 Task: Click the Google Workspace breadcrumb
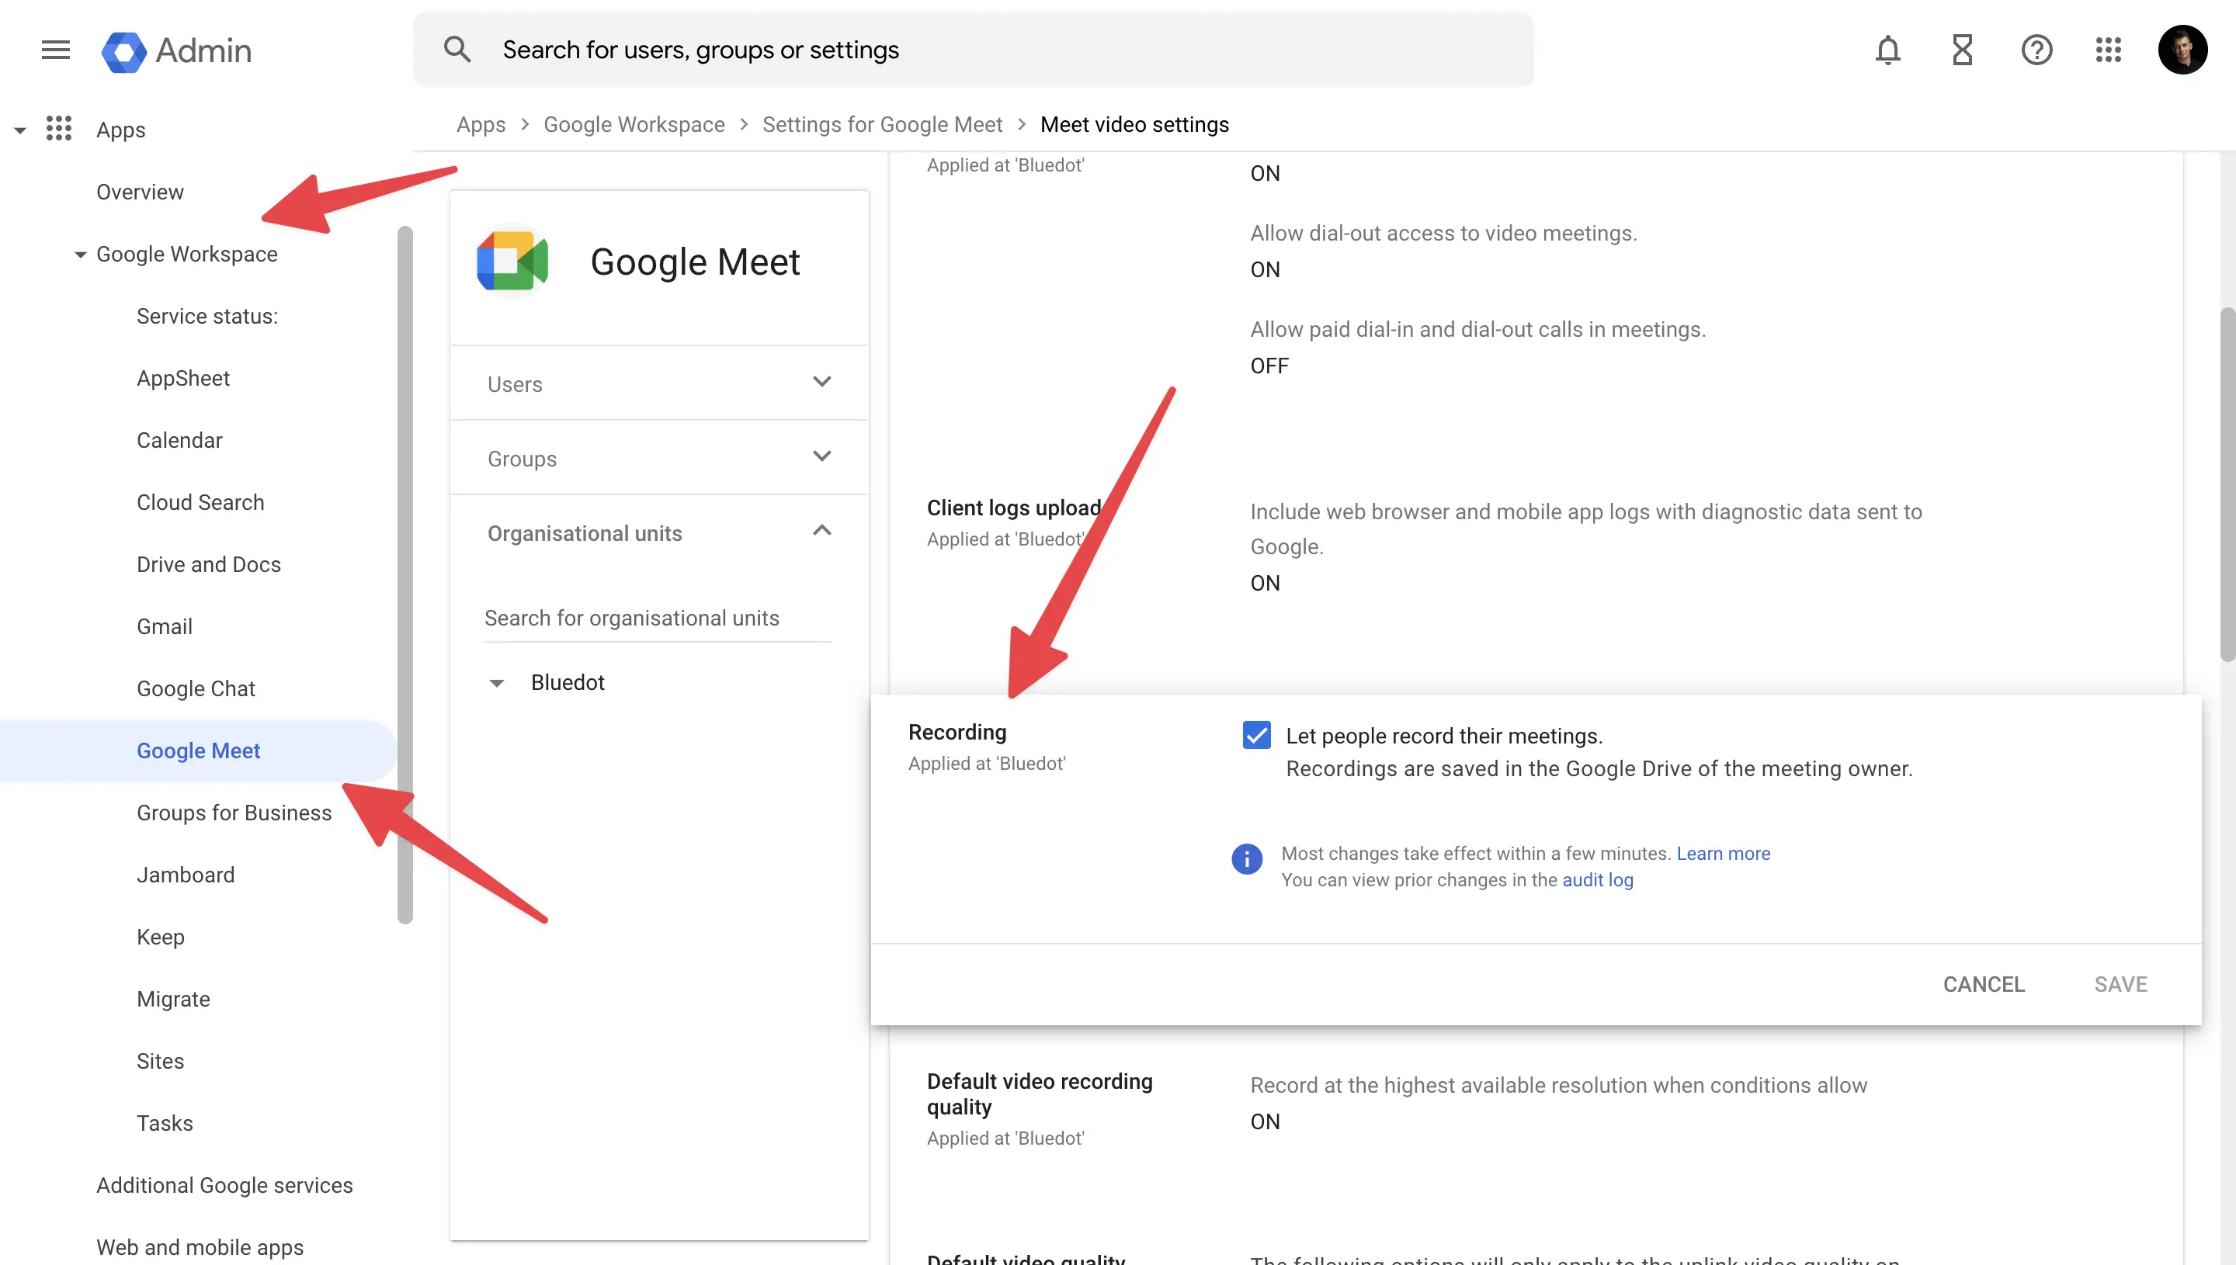pyautogui.click(x=634, y=124)
